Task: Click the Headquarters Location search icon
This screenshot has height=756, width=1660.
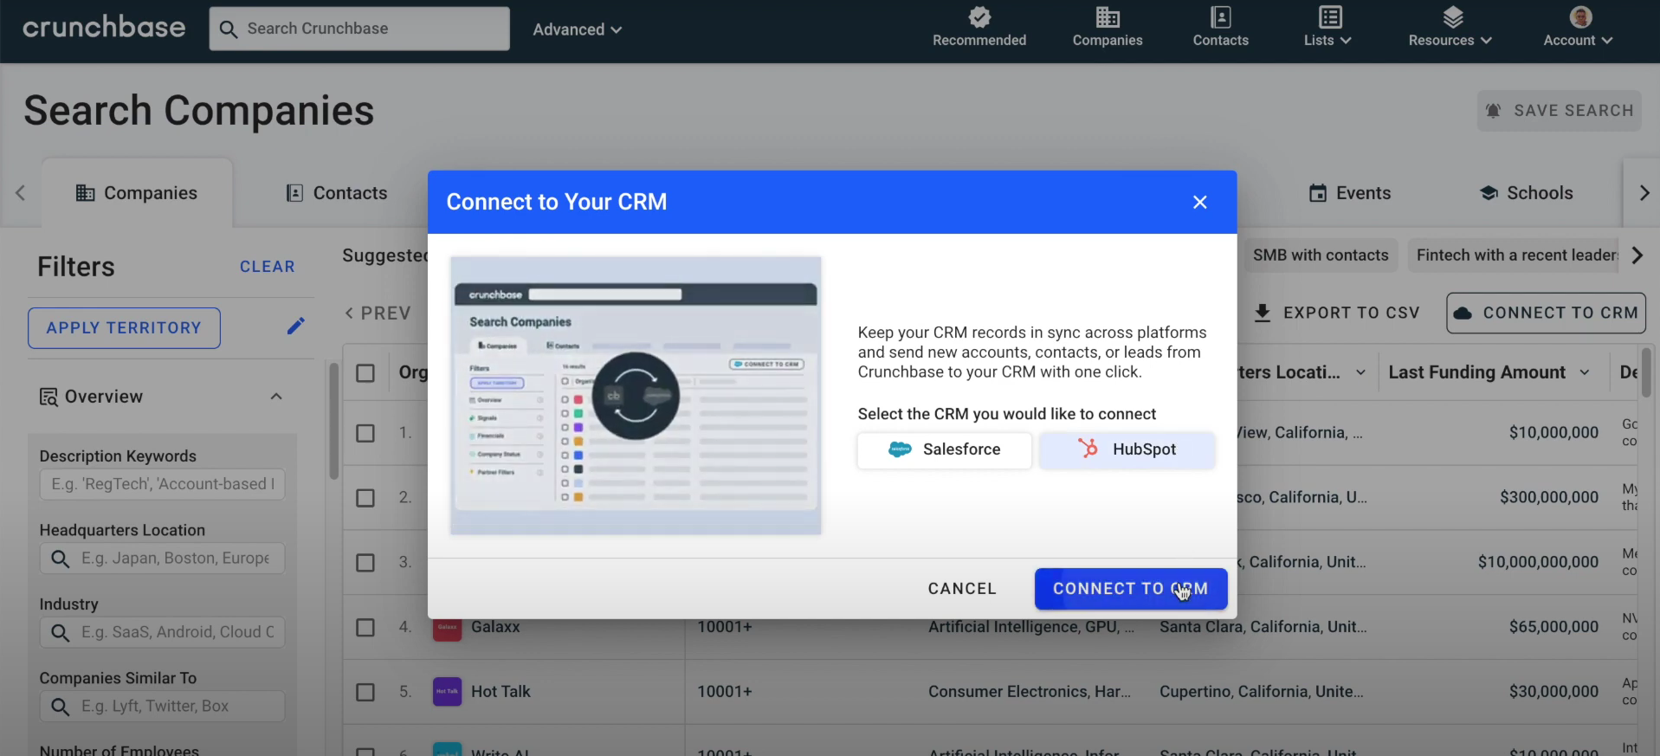Action: pos(60,559)
